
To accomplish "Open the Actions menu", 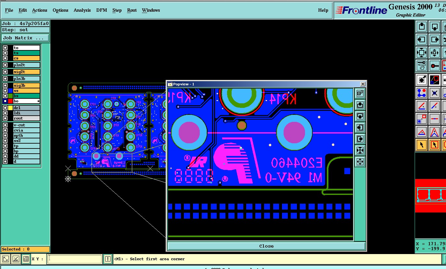I will pos(40,10).
